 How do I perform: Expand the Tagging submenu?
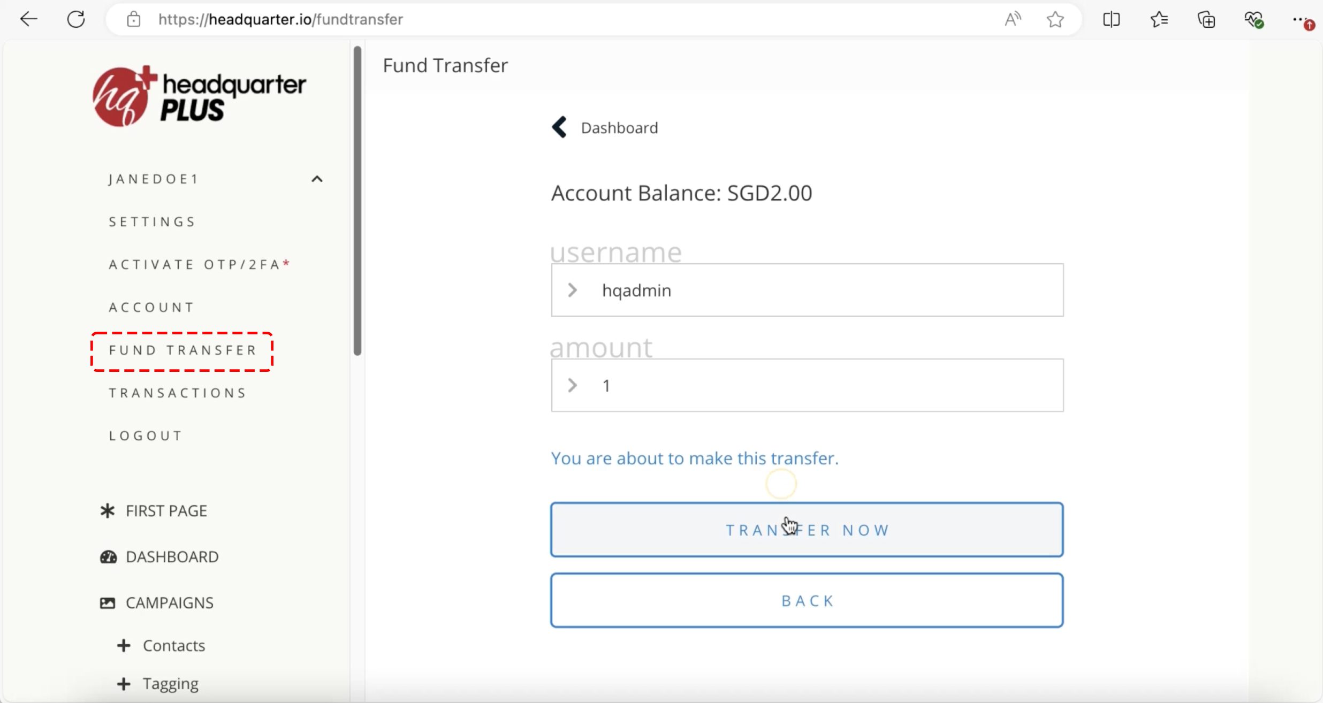point(124,684)
